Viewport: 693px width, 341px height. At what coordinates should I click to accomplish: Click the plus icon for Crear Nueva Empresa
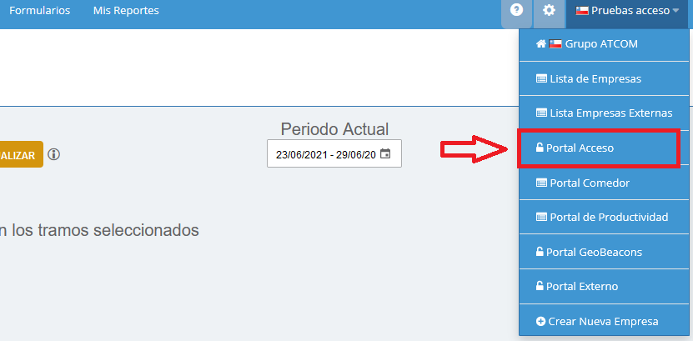click(540, 321)
